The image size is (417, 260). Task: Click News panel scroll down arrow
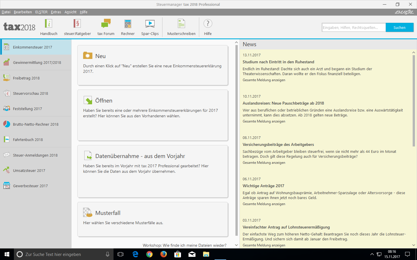click(x=414, y=245)
